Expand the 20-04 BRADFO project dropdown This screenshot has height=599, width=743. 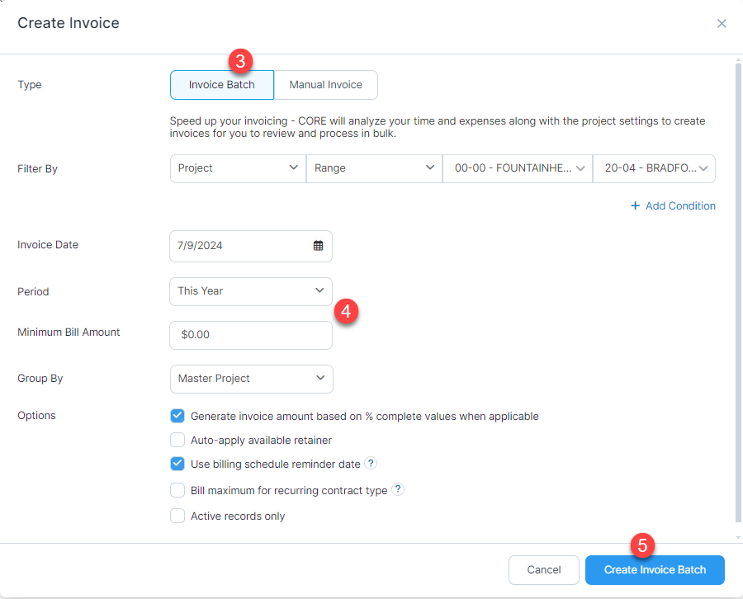[x=654, y=168]
